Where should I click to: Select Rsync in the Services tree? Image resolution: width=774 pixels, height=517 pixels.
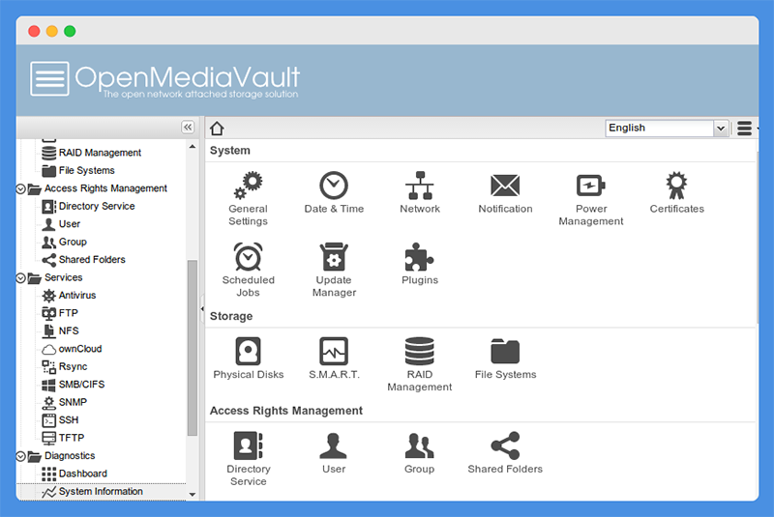65,366
